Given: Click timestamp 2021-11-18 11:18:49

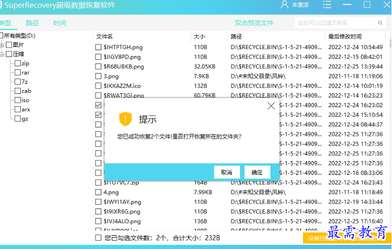Looking at the screenshot, I should [355, 192].
